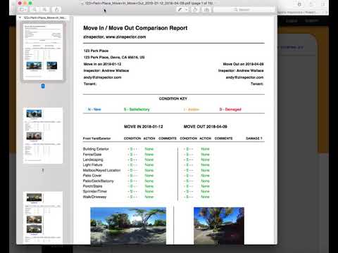Viewport: 338px width, 253px height.
Task: Open the Share button in the toolbar
Action: pyautogui.click(x=56, y=10)
